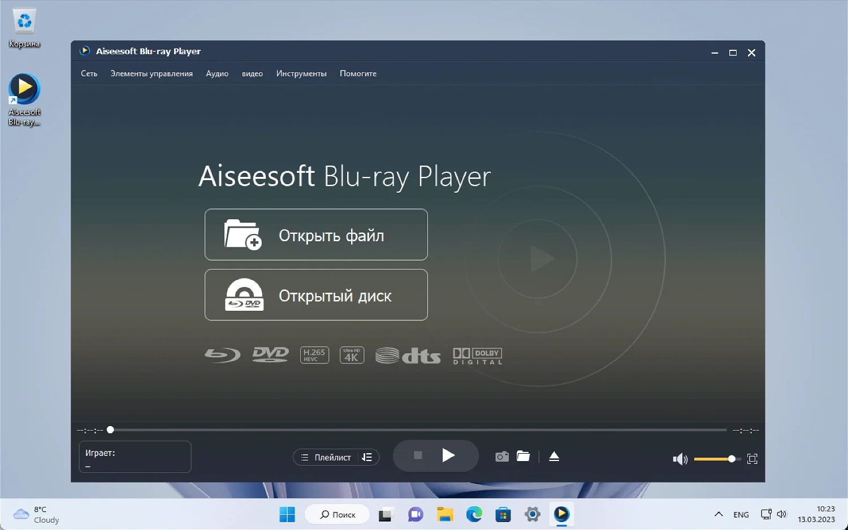
Task: Enter fullscreen mode via the frame icon
Action: pyautogui.click(x=752, y=459)
